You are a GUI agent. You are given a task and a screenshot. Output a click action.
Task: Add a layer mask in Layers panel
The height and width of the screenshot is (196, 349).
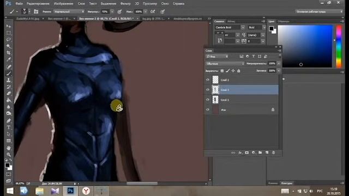[x=247, y=152]
